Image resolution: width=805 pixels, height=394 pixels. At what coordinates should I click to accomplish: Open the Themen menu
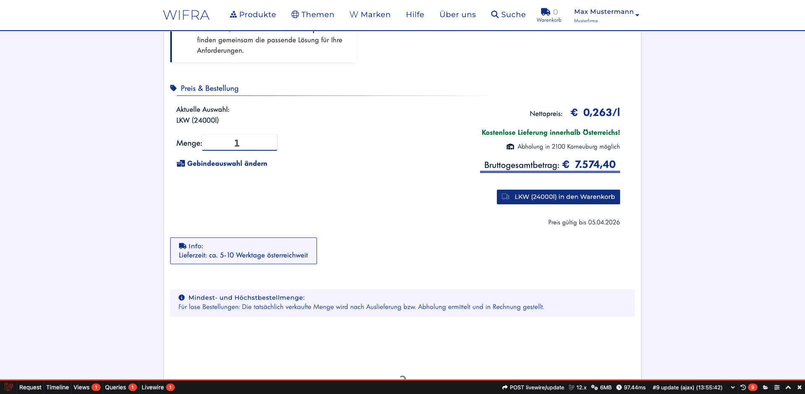[313, 15]
